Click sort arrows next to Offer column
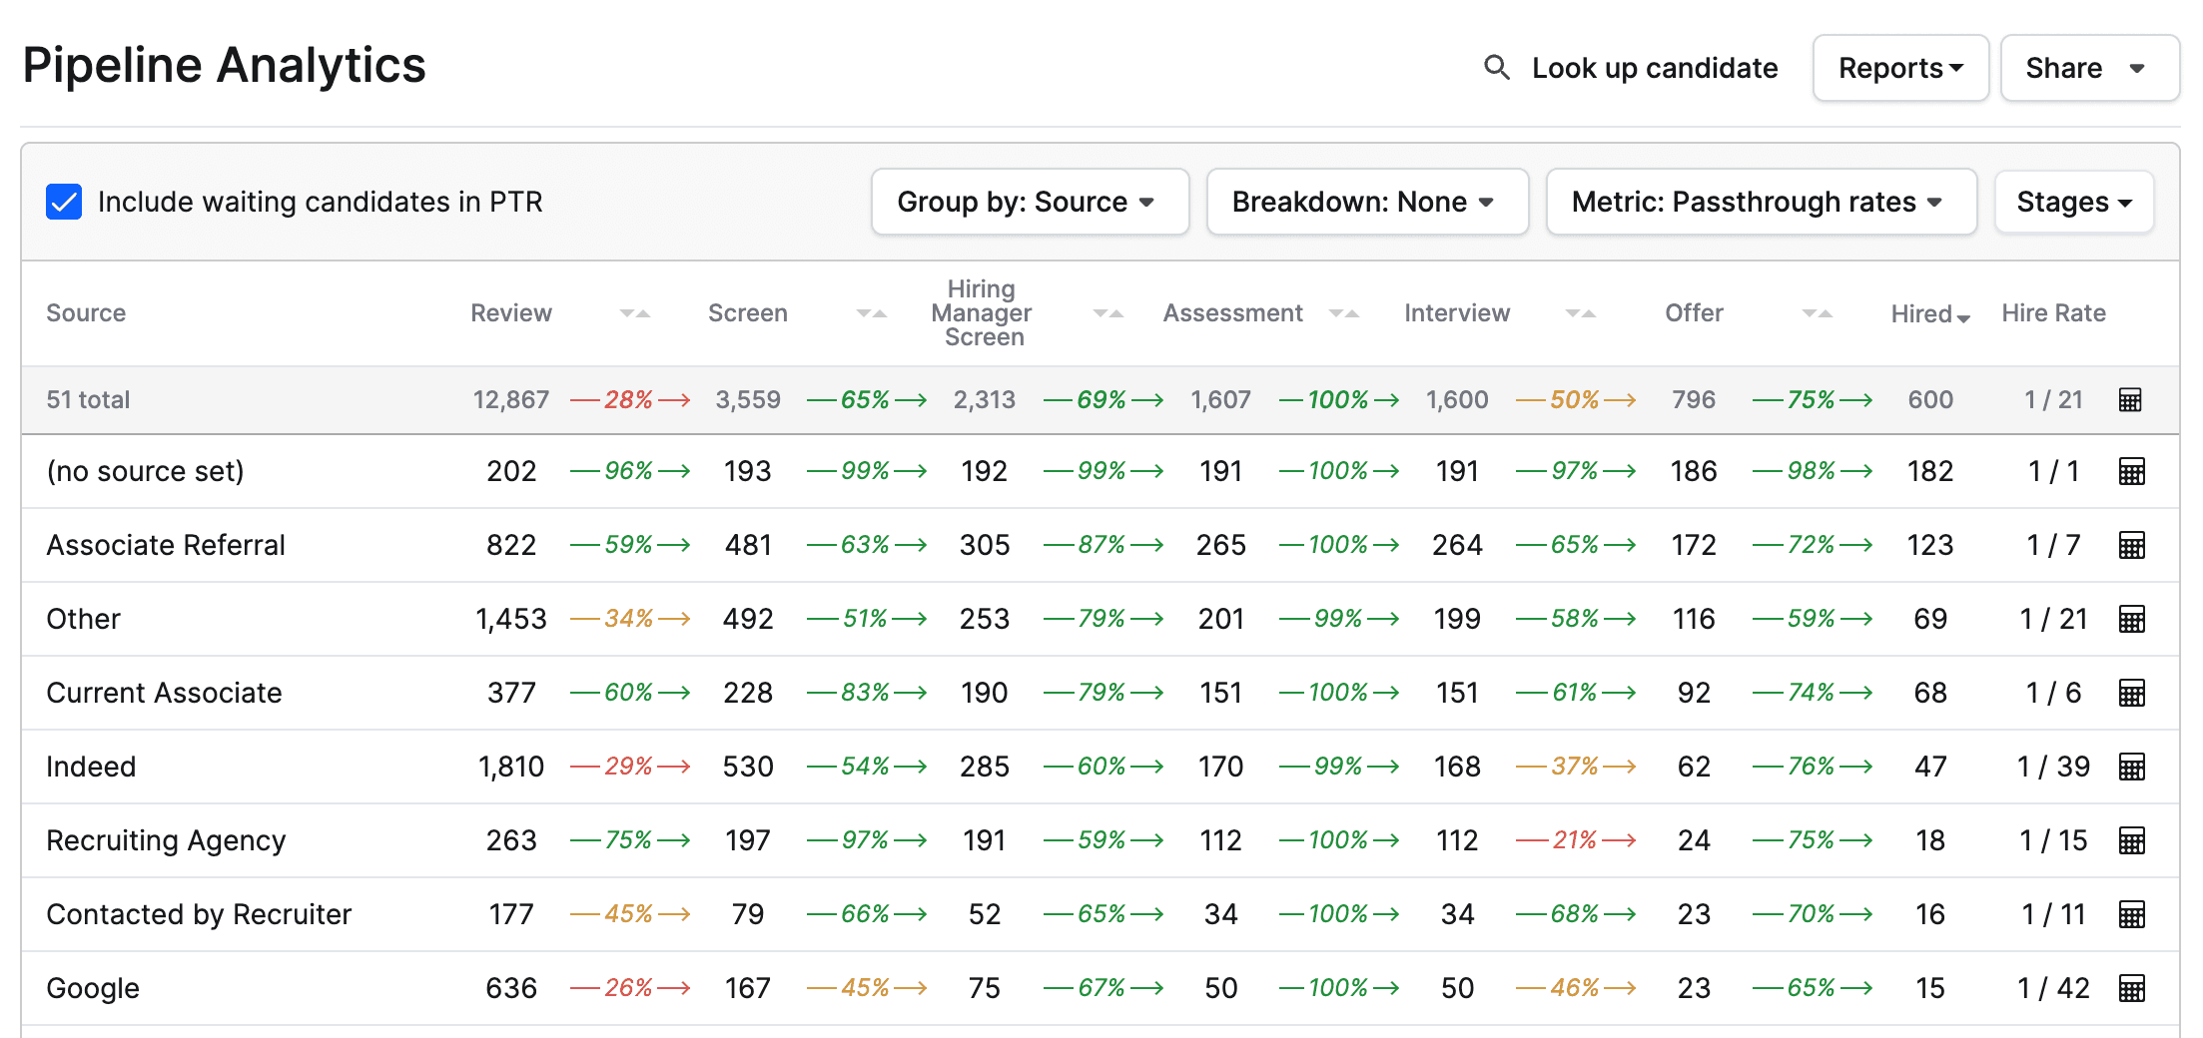This screenshot has width=2203, height=1038. [x=1817, y=313]
